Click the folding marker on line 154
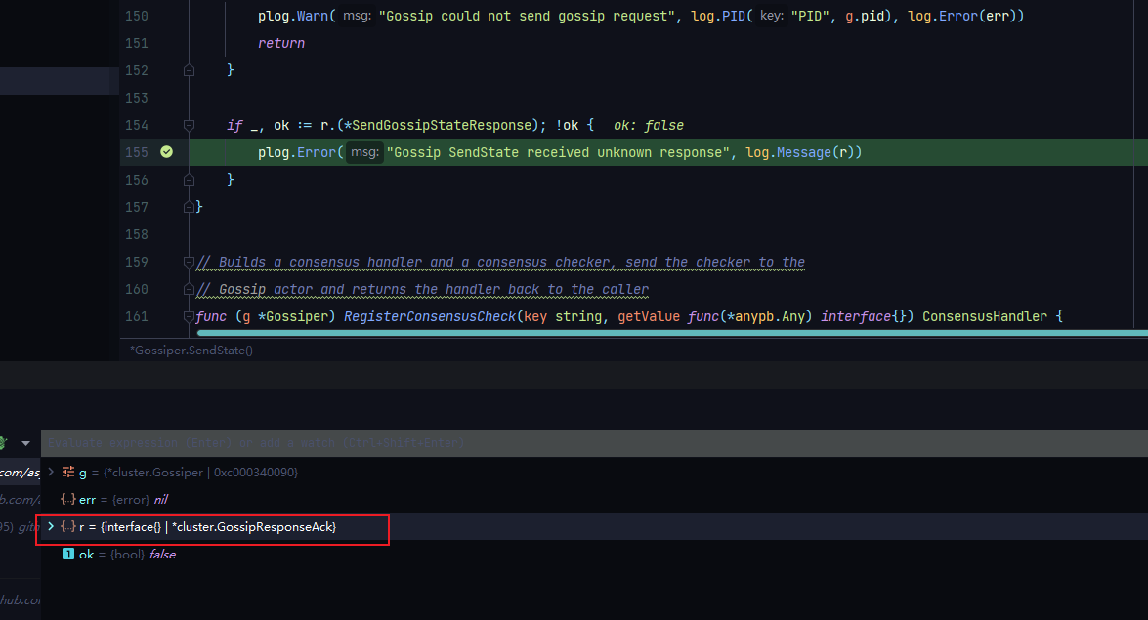The width and height of the screenshot is (1148, 620). tap(189, 124)
